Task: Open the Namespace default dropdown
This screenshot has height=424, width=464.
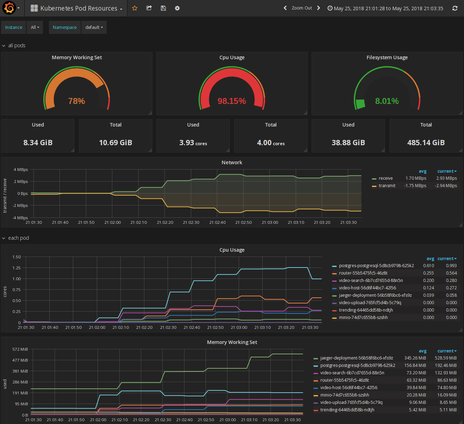Action: click(94, 27)
